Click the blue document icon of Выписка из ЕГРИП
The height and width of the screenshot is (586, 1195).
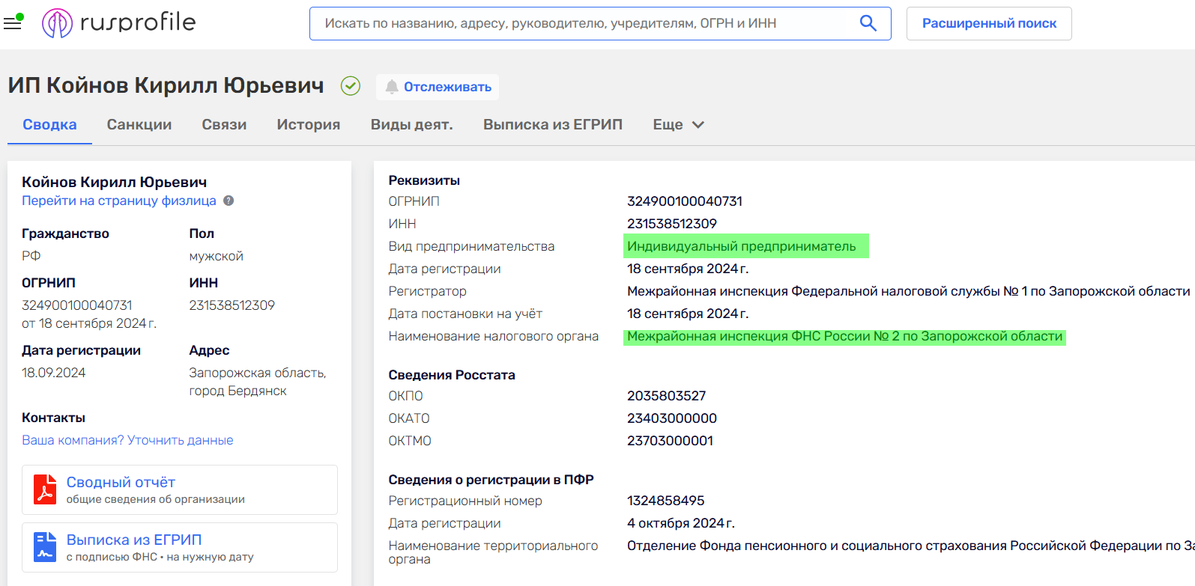click(45, 547)
